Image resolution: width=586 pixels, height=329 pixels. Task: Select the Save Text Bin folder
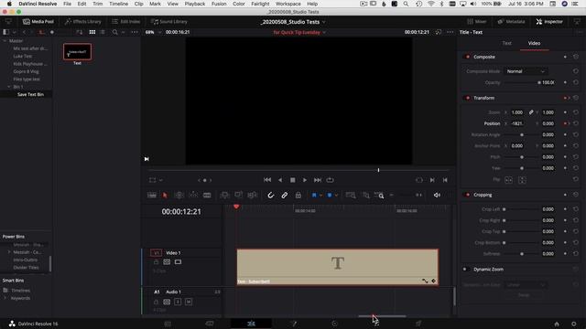[30, 94]
